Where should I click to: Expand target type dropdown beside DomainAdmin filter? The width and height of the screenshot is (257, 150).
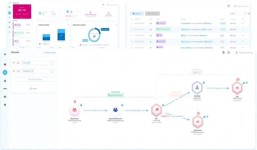(18, 71)
